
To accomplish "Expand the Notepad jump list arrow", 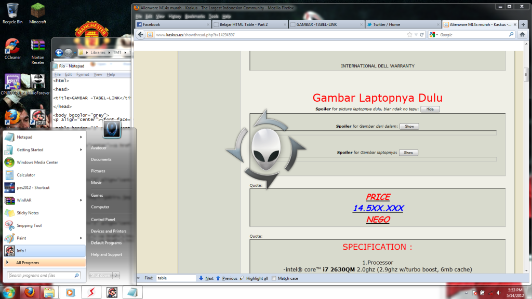I will [81, 137].
